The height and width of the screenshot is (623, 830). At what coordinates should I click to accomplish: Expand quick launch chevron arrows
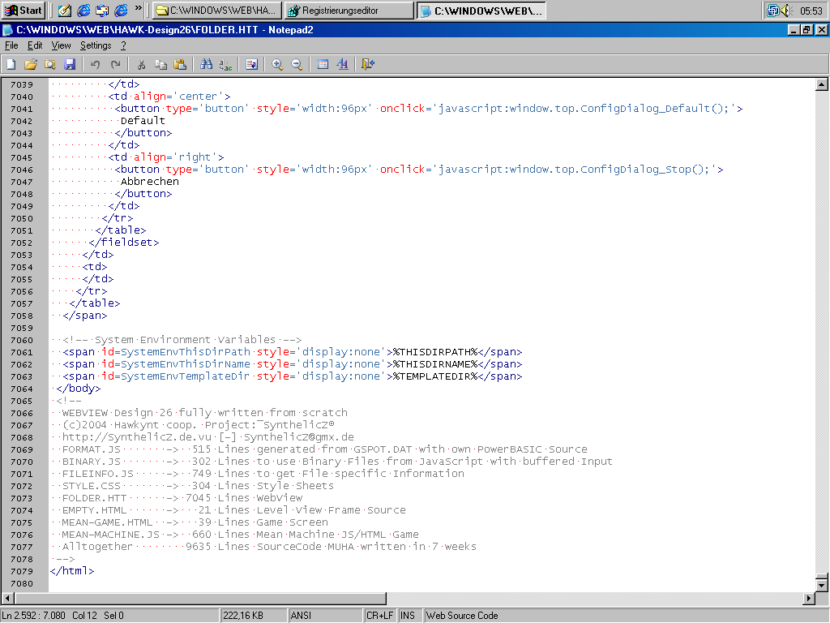(x=139, y=8)
